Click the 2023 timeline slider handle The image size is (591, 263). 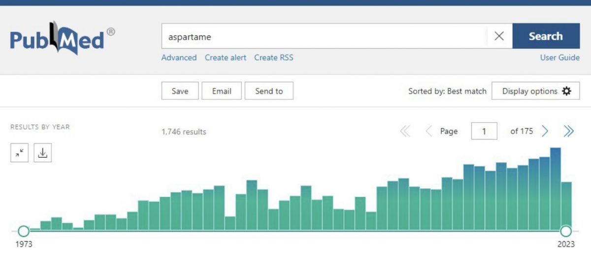(x=566, y=231)
